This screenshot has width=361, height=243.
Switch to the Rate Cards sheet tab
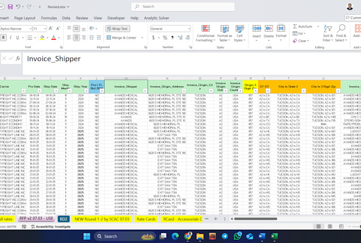pyautogui.click(x=146, y=219)
